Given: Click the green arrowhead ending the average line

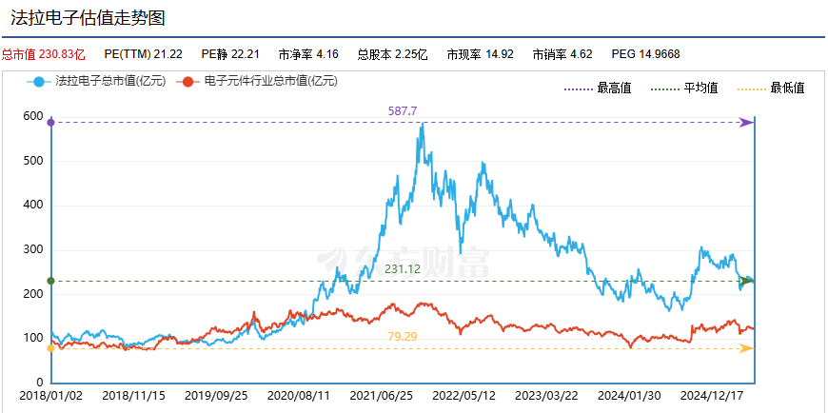Looking at the screenshot, I should (746, 281).
